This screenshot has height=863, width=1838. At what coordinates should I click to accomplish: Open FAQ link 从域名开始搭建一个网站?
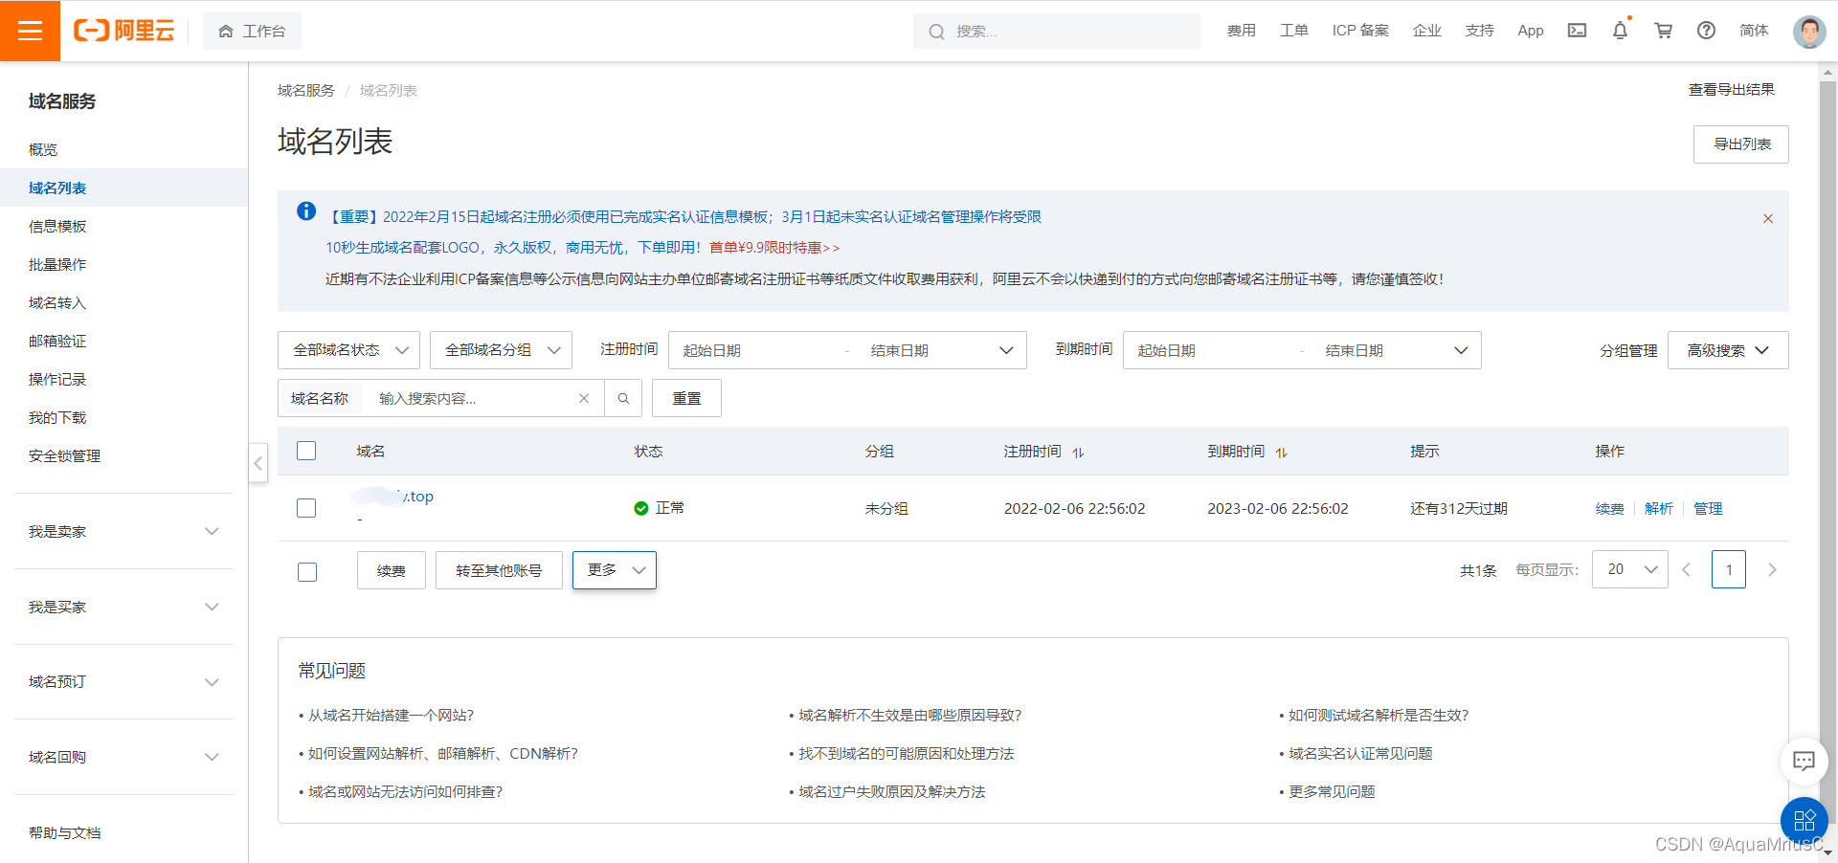click(391, 716)
